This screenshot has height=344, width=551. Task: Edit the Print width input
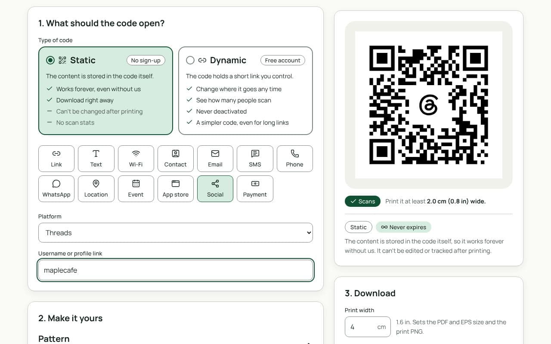click(368, 327)
